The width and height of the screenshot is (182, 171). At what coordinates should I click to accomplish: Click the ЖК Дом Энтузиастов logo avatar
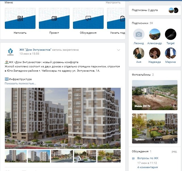[x=11, y=52]
